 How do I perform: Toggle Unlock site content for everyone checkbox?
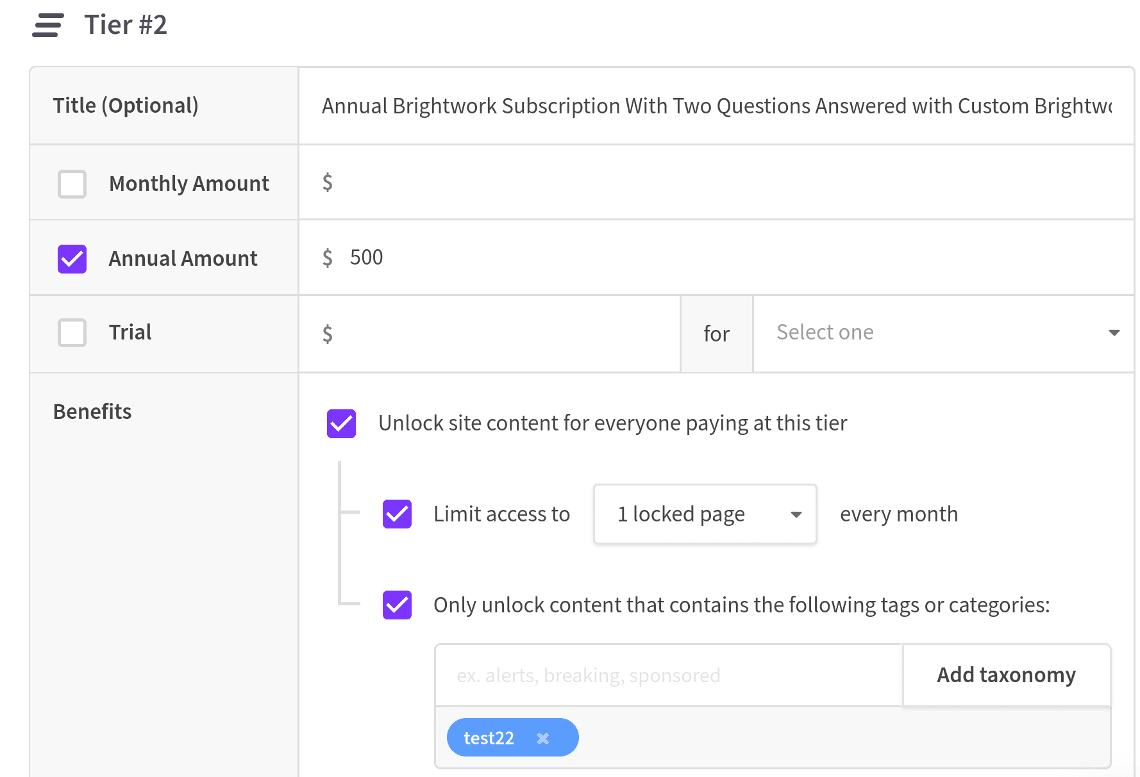coord(341,423)
